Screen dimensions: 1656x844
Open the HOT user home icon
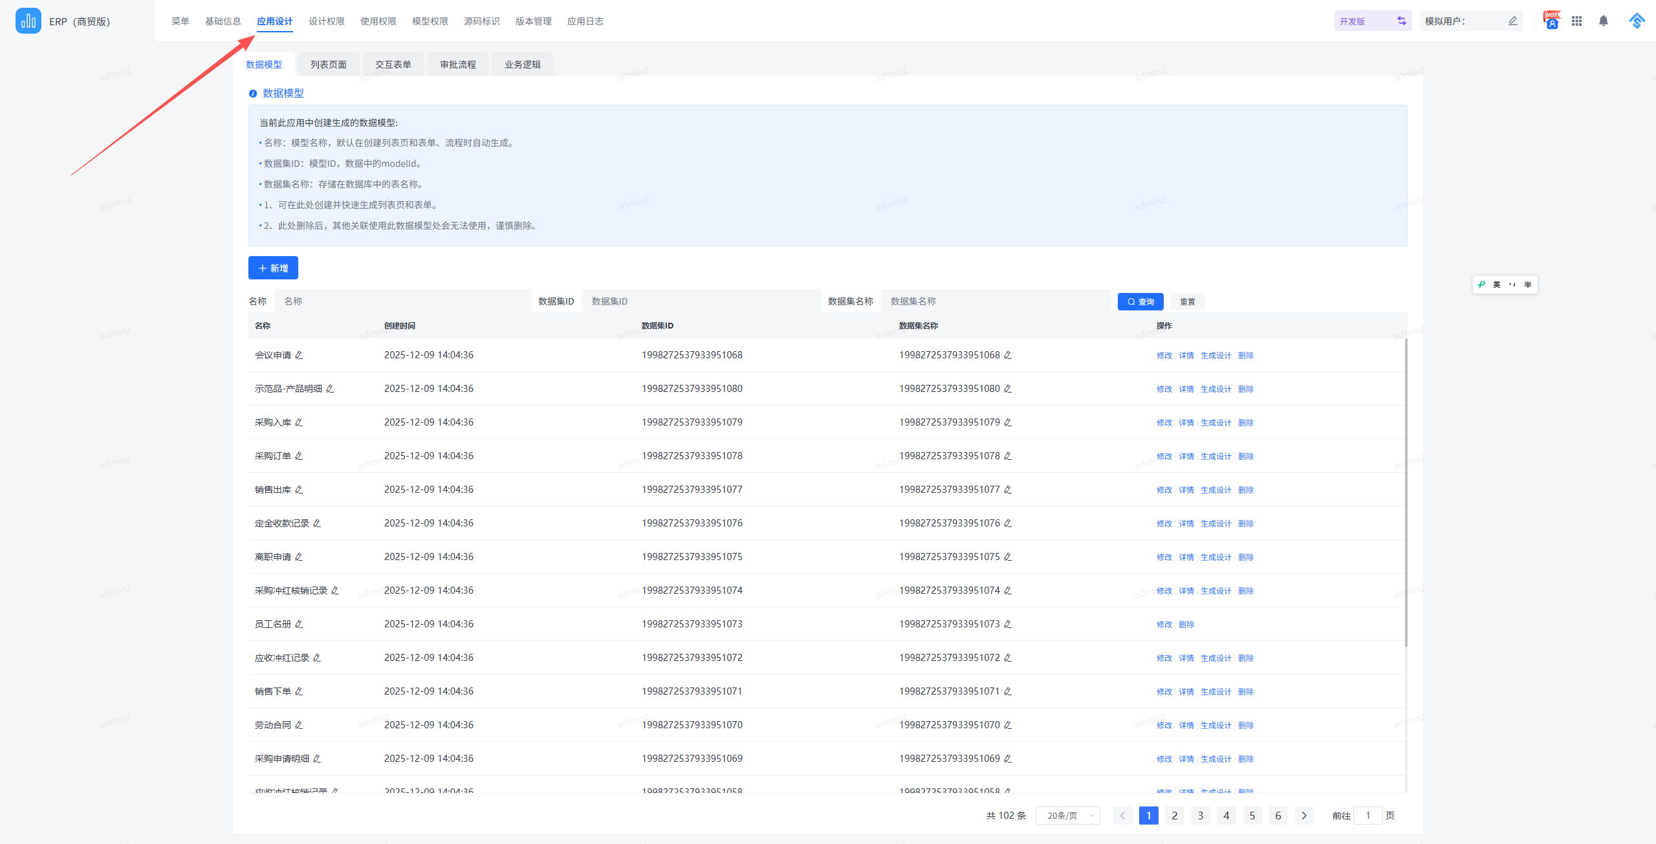point(1551,21)
